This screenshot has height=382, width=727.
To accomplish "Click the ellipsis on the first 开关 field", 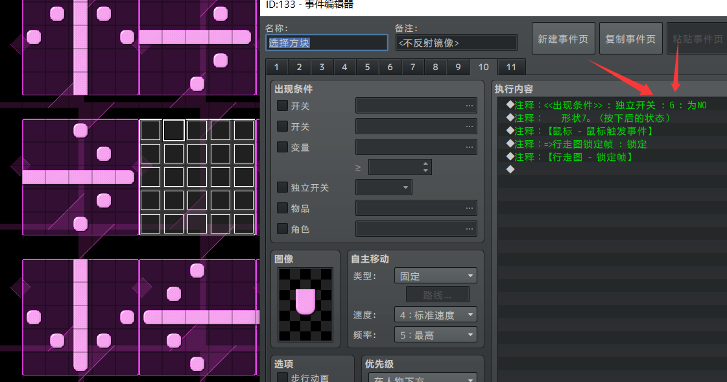I will [x=469, y=106].
